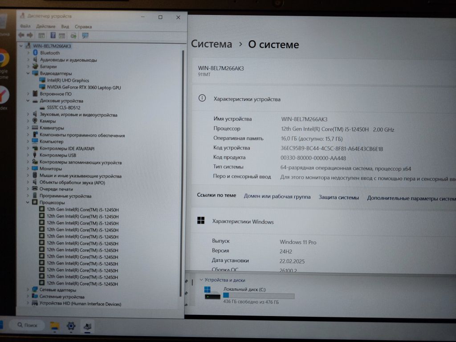
Task: Click the Контроллеры USB category icon
Action: tap(35, 155)
